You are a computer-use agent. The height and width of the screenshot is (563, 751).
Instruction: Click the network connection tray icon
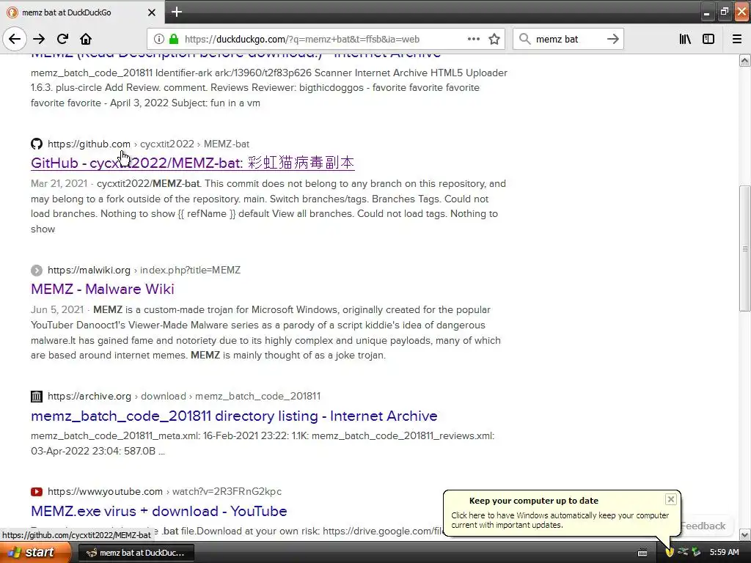(683, 552)
